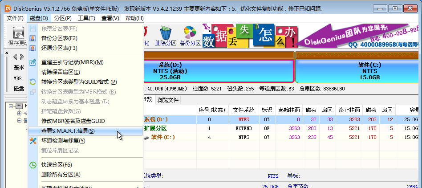
Task: Click the left arrow disk navigation icon
Action: pos(15,57)
